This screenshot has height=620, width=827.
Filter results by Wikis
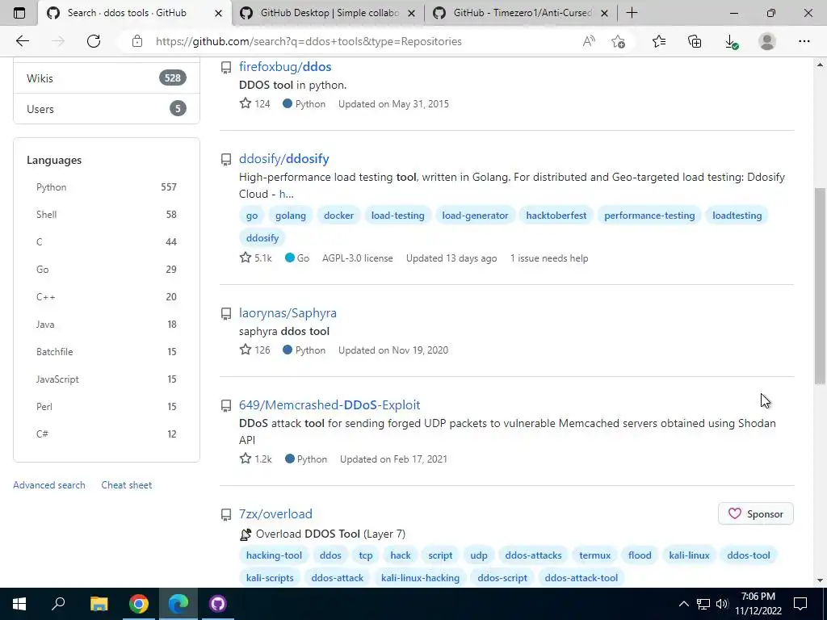click(106, 78)
